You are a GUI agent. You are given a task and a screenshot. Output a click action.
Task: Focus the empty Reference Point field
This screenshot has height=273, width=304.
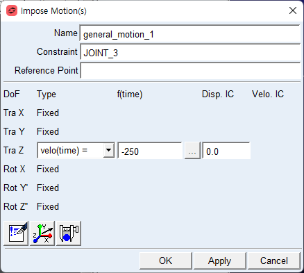point(190,71)
